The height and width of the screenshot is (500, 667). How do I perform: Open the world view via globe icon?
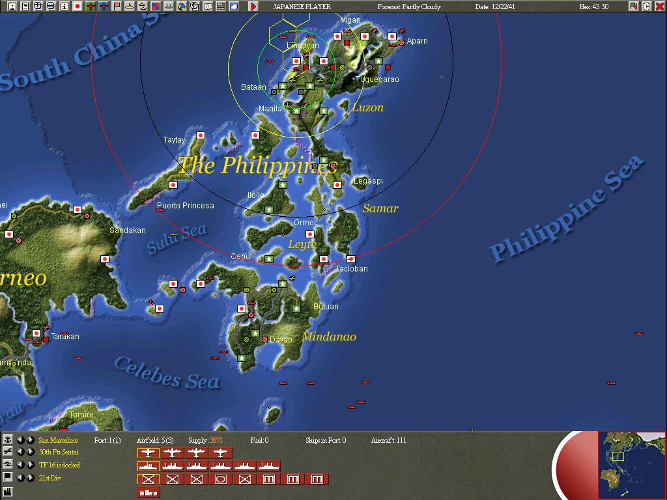[181, 7]
